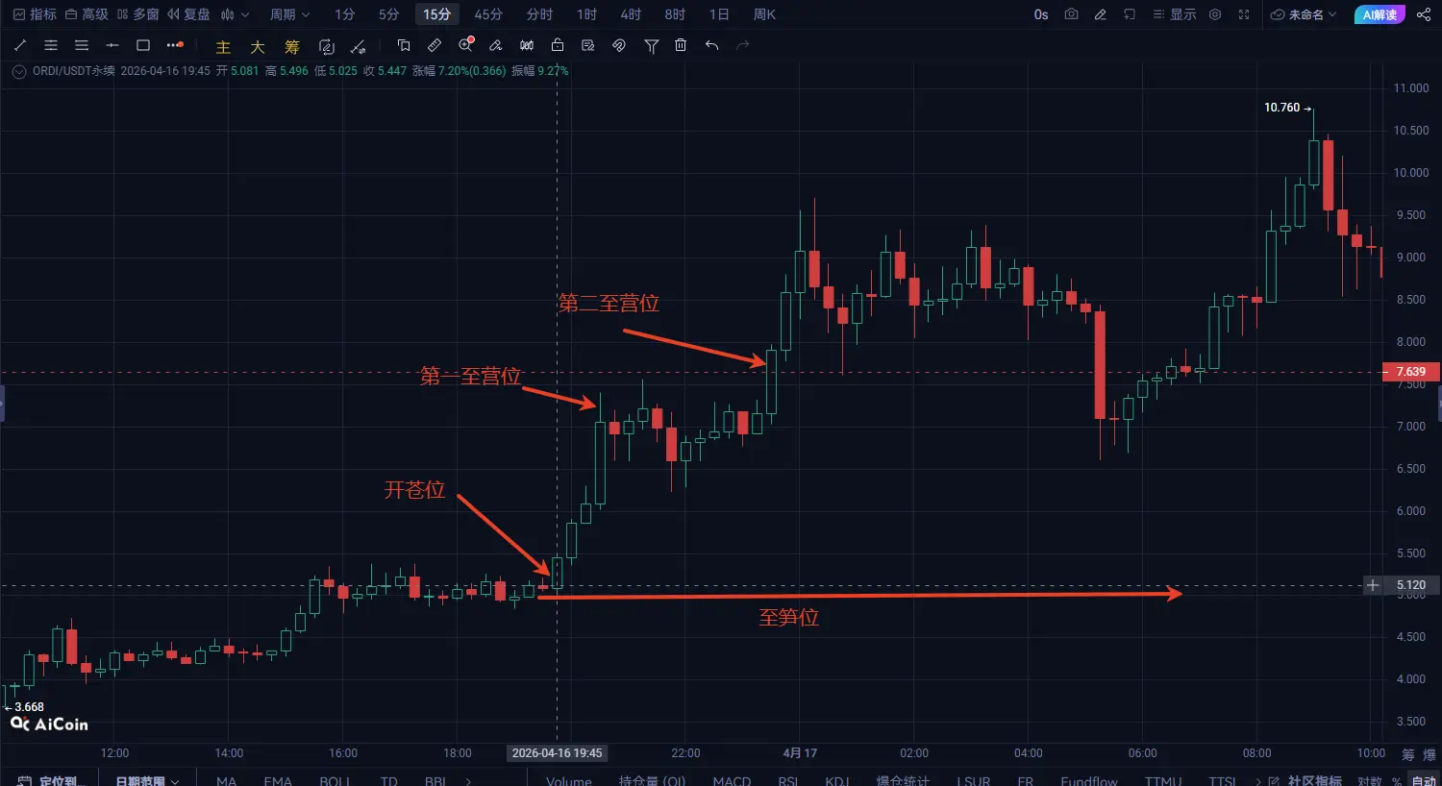The height and width of the screenshot is (786, 1442).
Task: Select the ruler measure tool
Action: coord(435,45)
